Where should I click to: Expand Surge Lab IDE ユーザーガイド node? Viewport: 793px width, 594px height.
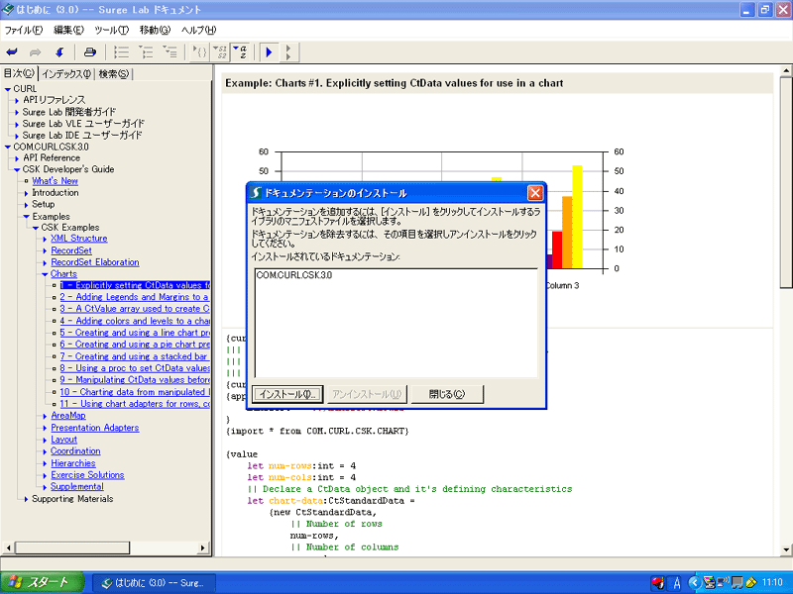17,136
